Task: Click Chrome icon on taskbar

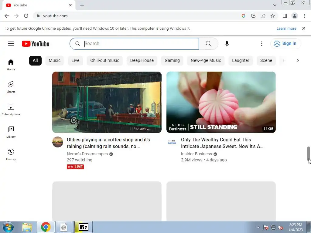Action: pyautogui.click(x=46, y=227)
